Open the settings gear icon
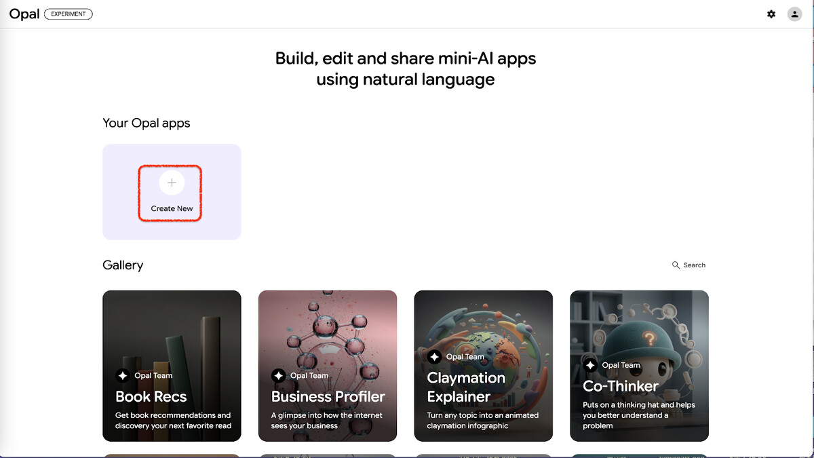Viewport: 814px width, 458px height. point(771,14)
